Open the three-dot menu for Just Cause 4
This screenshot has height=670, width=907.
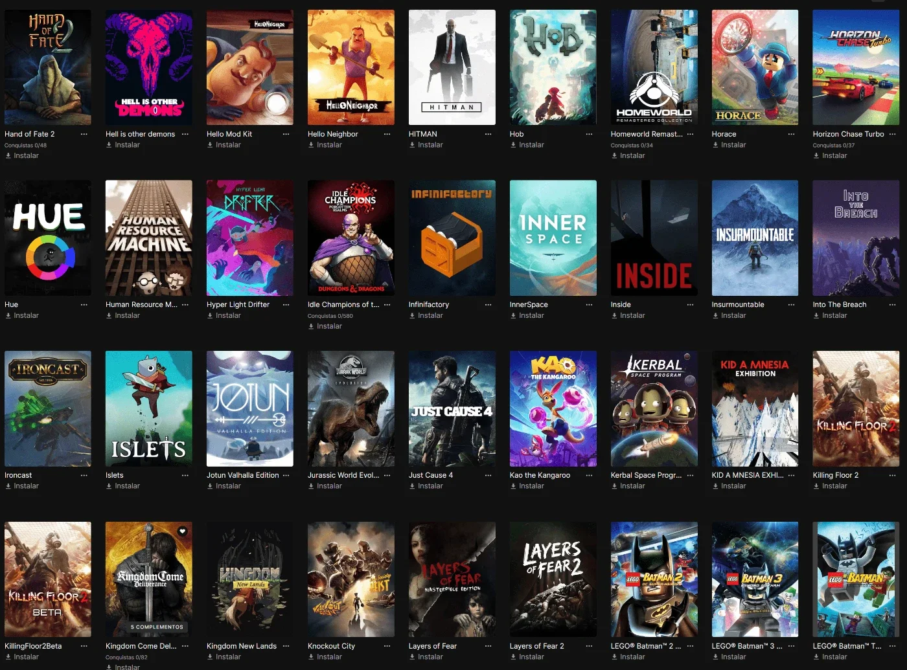coord(488,475)
